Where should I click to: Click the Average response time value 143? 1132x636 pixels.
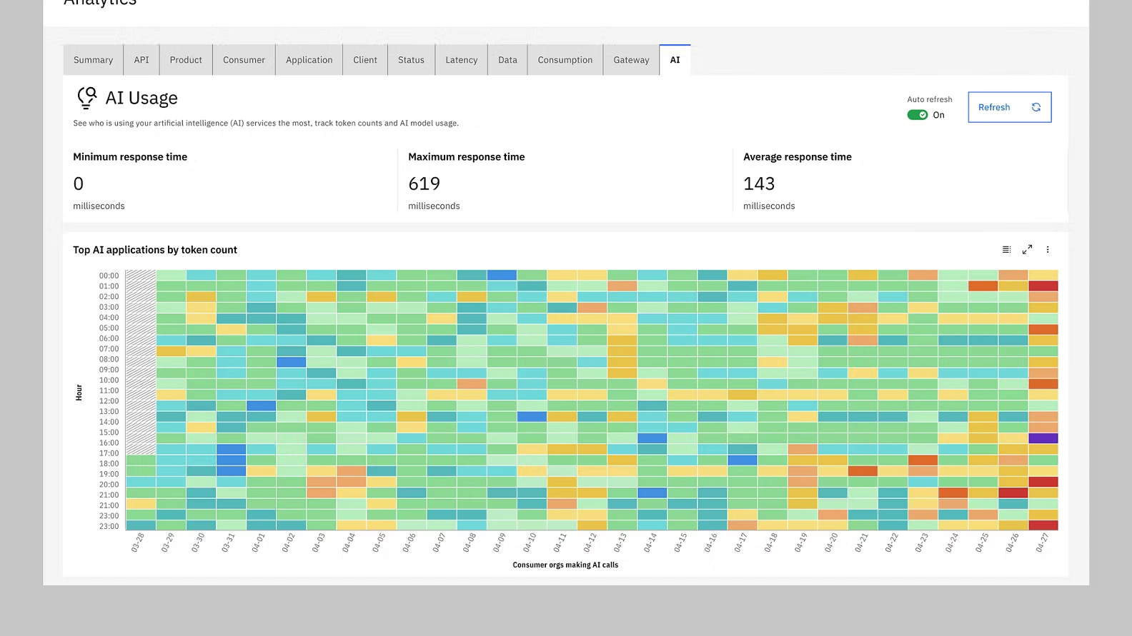pyautogui.click(x=758, y=184)
